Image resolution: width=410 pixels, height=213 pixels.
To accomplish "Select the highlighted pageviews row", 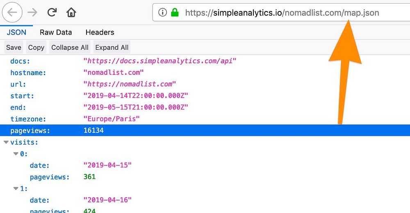I will tap(205, 131).
